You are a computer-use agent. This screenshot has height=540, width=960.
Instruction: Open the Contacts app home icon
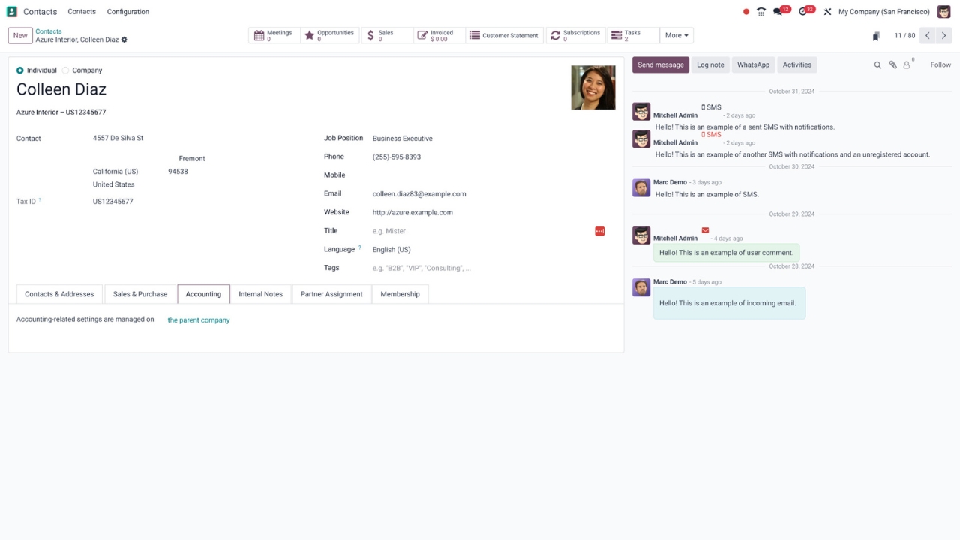tap(11, 12)
